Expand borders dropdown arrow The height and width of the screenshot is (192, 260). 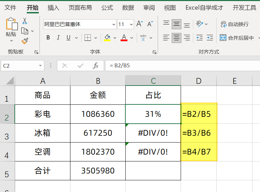click(95, 38)
